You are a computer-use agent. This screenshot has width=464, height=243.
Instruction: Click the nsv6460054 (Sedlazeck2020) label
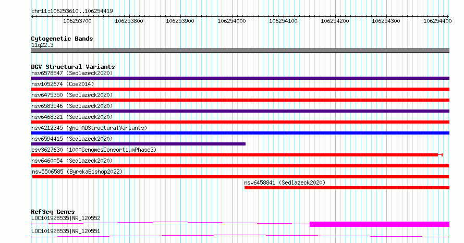[72, 161]
